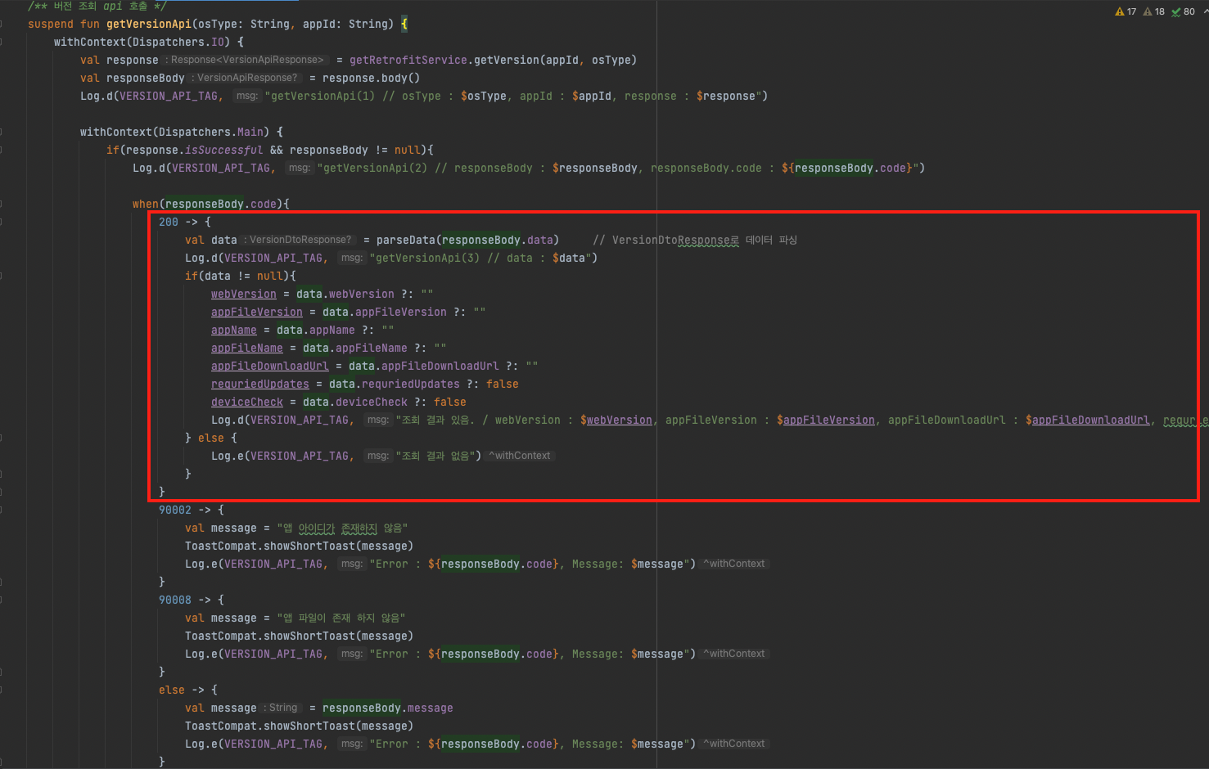The width and height of the screenshot is (1209, 769).
Task: Click the underlined webVersion variable assignment
Action: point(243,294)
